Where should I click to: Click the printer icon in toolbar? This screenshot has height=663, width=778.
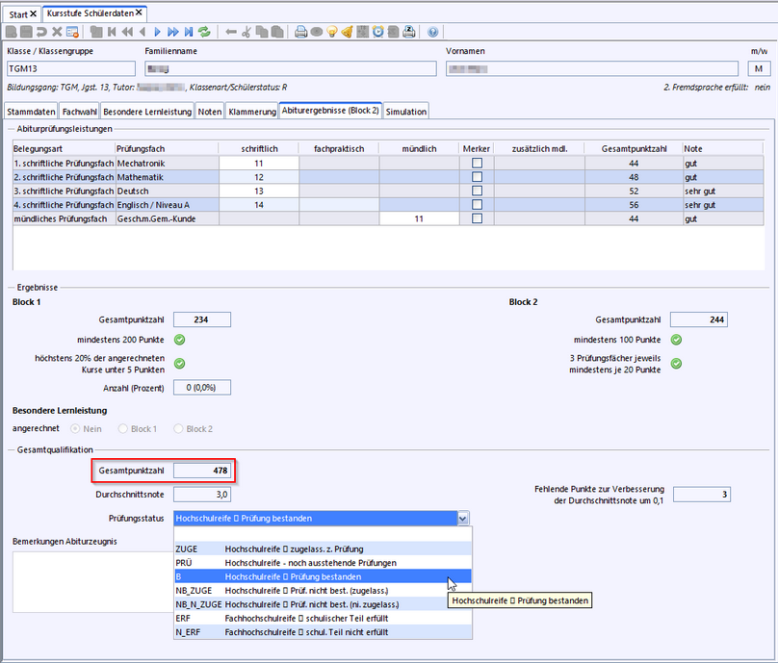[300, 32]
